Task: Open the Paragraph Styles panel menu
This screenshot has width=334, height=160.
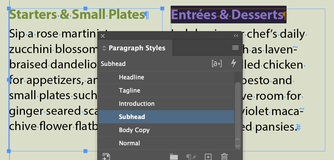Action: [235, 48]
